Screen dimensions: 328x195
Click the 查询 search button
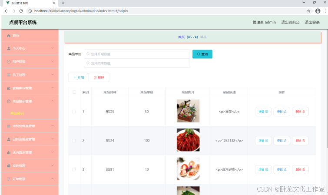pos(202,54)
